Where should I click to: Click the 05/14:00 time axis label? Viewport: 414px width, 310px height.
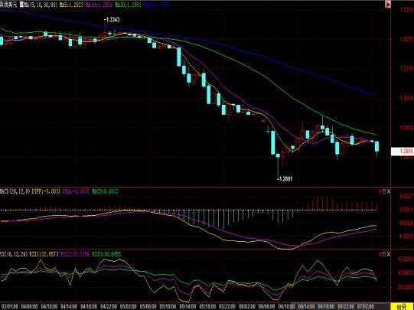click(188, 306)
